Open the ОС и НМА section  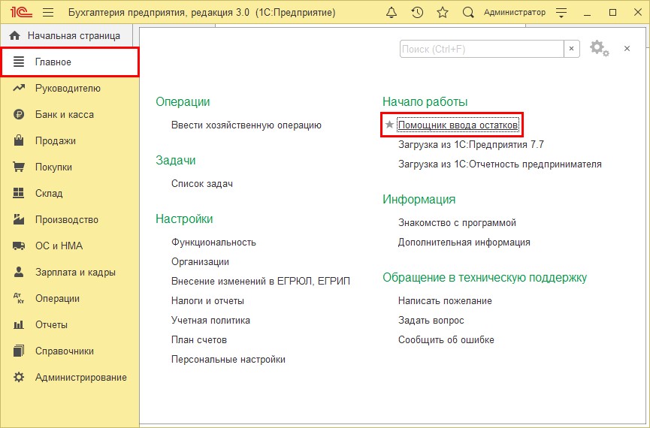pyautogui.click(x=70, y=246)
